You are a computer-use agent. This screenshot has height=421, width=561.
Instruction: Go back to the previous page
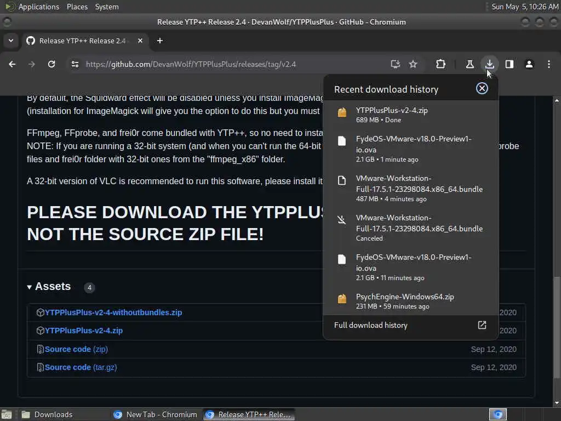pyautogui.click(x=12, y=64)
